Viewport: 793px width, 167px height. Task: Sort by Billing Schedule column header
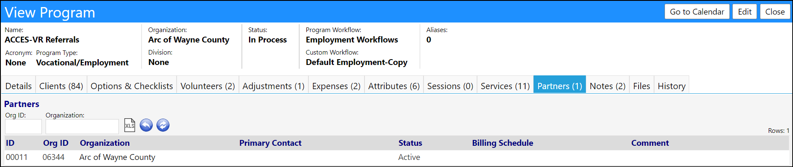503,143
